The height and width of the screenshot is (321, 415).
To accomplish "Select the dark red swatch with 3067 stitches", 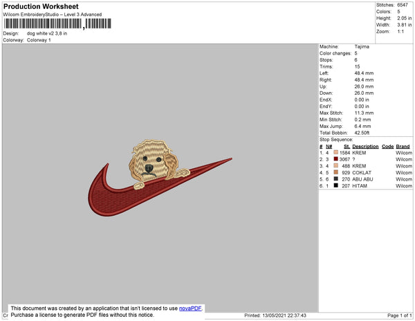I will coord(336,159).
